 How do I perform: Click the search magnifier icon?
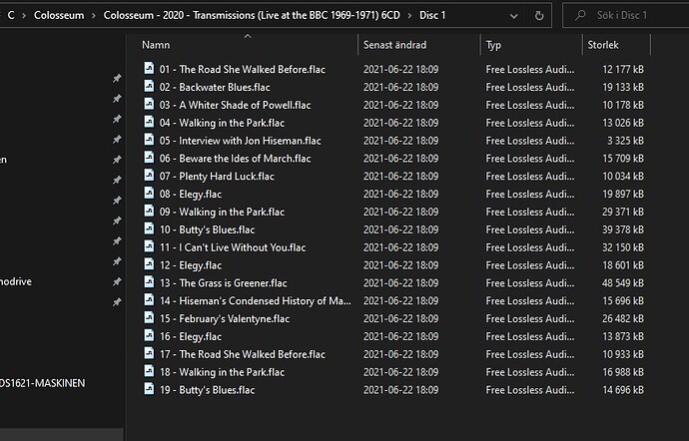tap(580, 15)
